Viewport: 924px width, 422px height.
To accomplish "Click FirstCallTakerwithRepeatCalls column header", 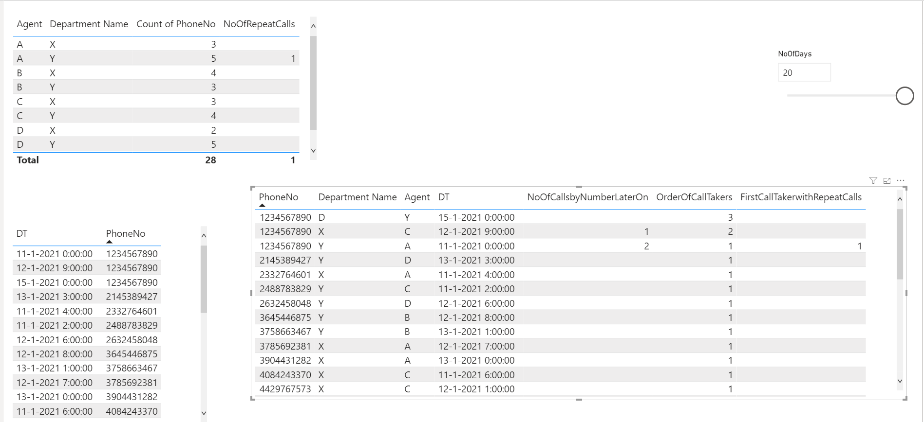I will [801, 197].
